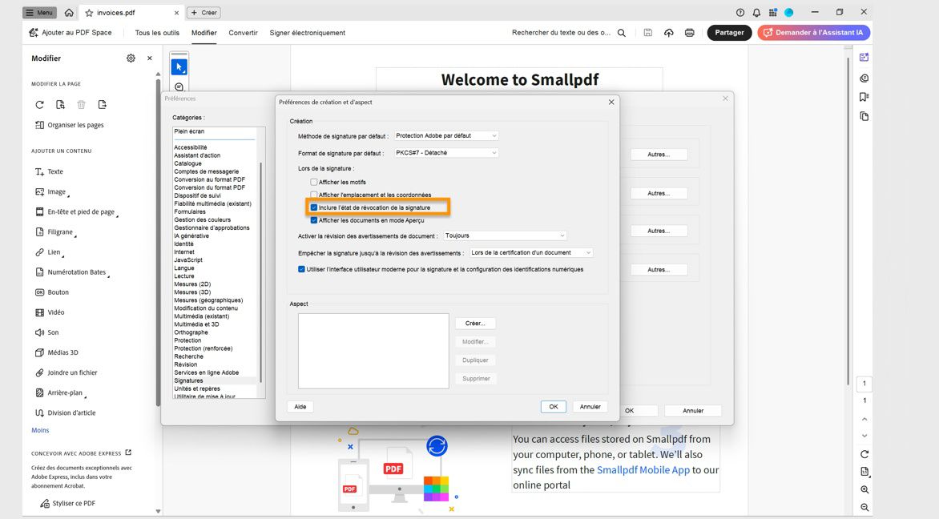Click the star icon on invoices.pdf tab
The width and height of the screenshot is (939, 519).
click(x=89, y=13)
